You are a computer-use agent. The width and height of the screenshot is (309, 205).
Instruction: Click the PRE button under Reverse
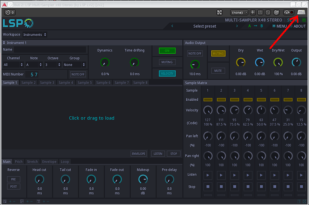13,179
